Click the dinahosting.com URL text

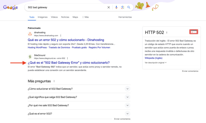(x=46, y=36)
